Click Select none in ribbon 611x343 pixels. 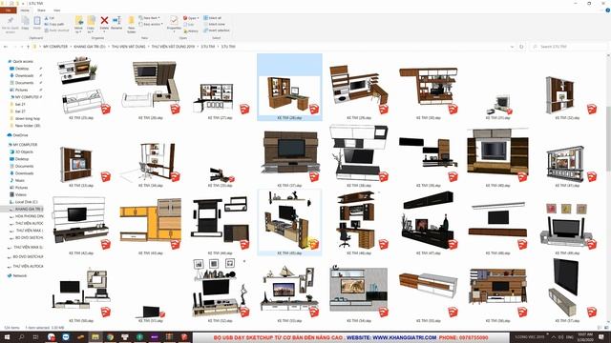214,24
